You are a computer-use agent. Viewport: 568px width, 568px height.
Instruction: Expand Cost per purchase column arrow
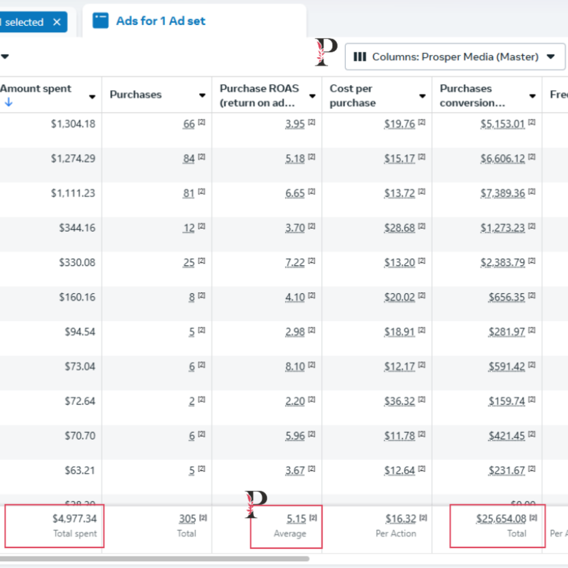422,96
